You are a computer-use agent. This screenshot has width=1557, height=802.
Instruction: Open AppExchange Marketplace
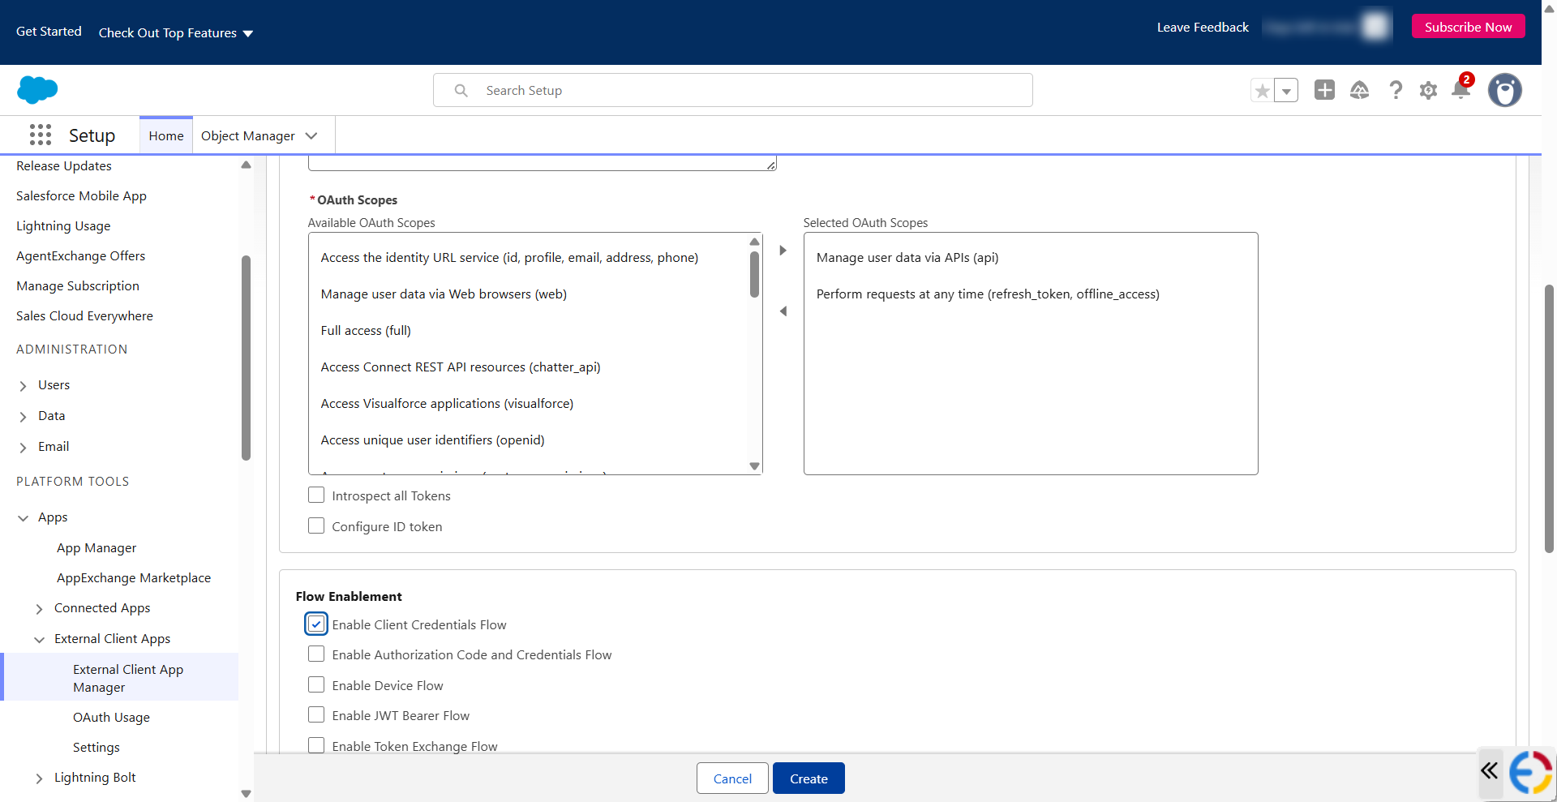(134, 578)
